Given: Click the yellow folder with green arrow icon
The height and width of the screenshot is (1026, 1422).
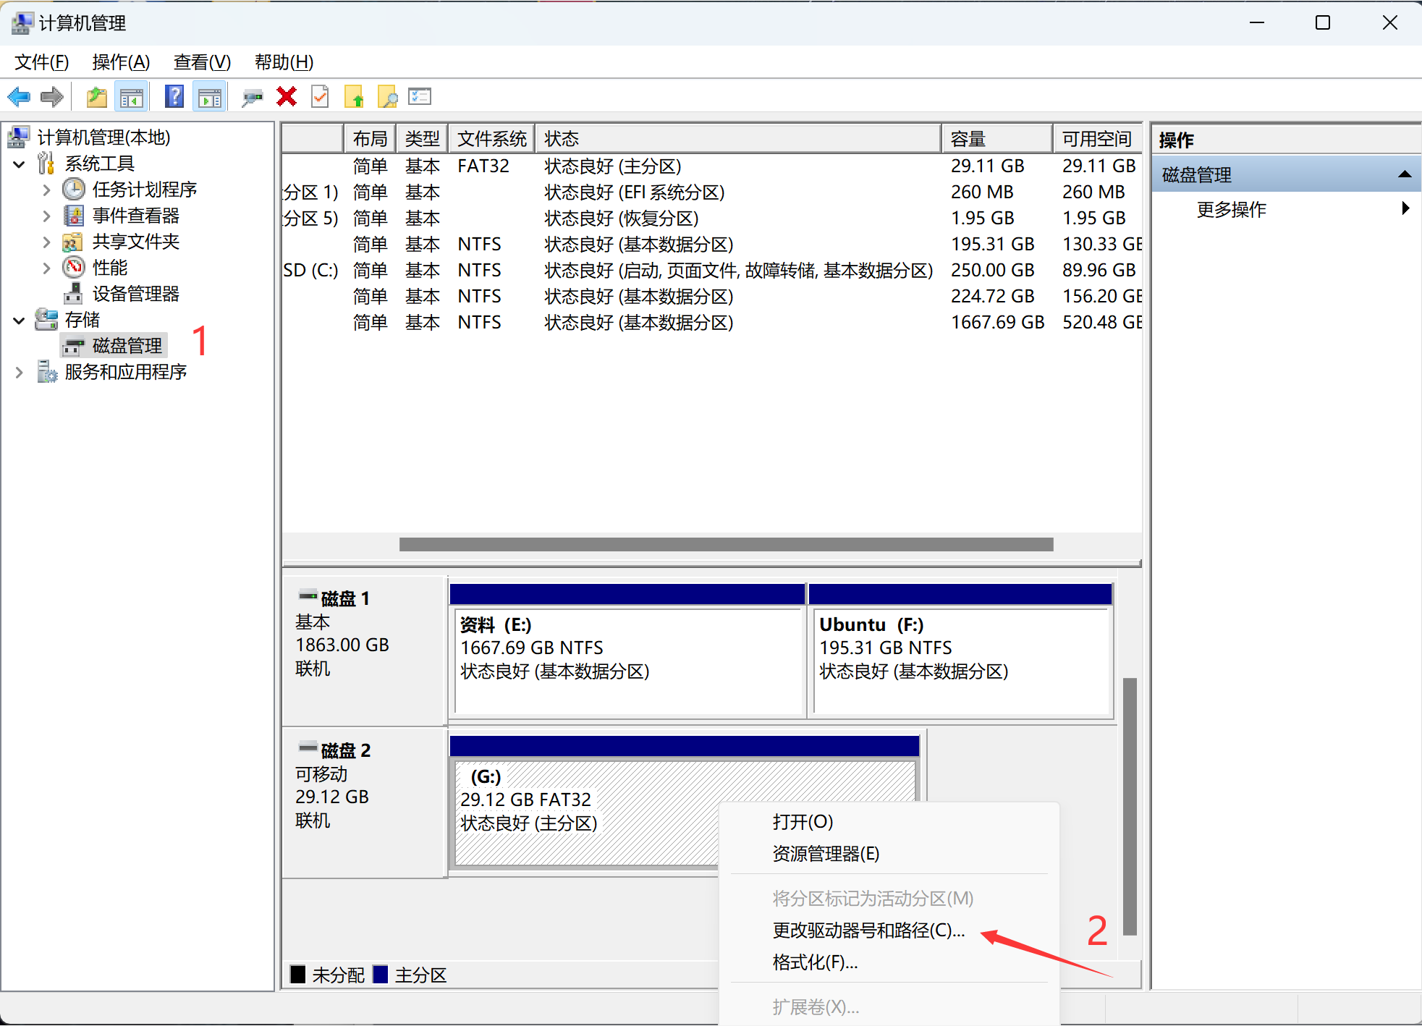Looking at the screenshot, I should point(354,97).
